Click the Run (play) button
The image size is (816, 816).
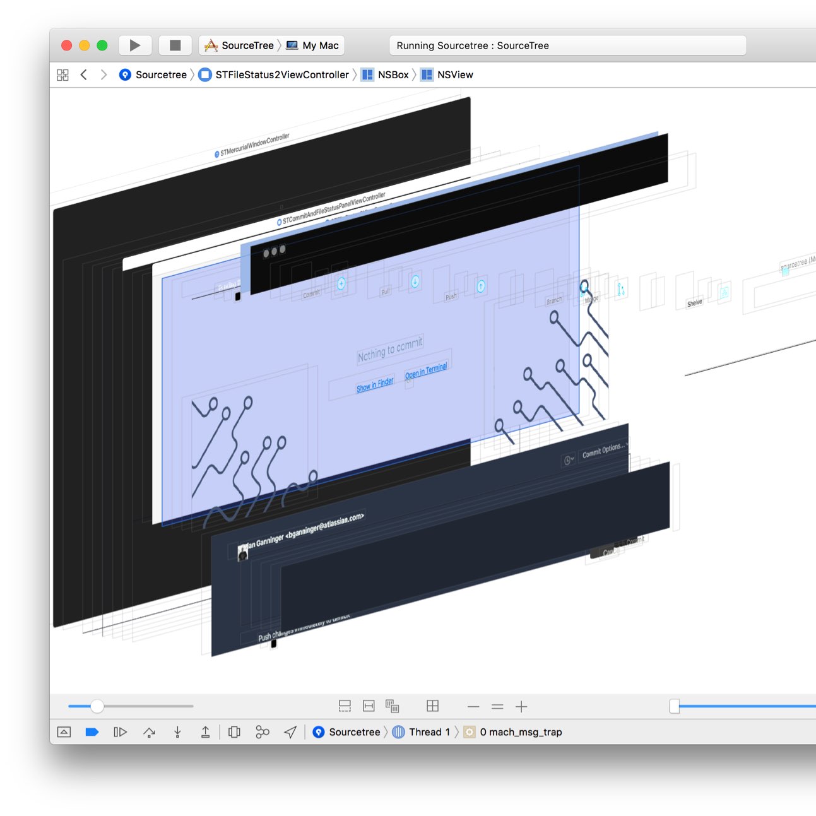pyautogui.click(x=135, y=45)
